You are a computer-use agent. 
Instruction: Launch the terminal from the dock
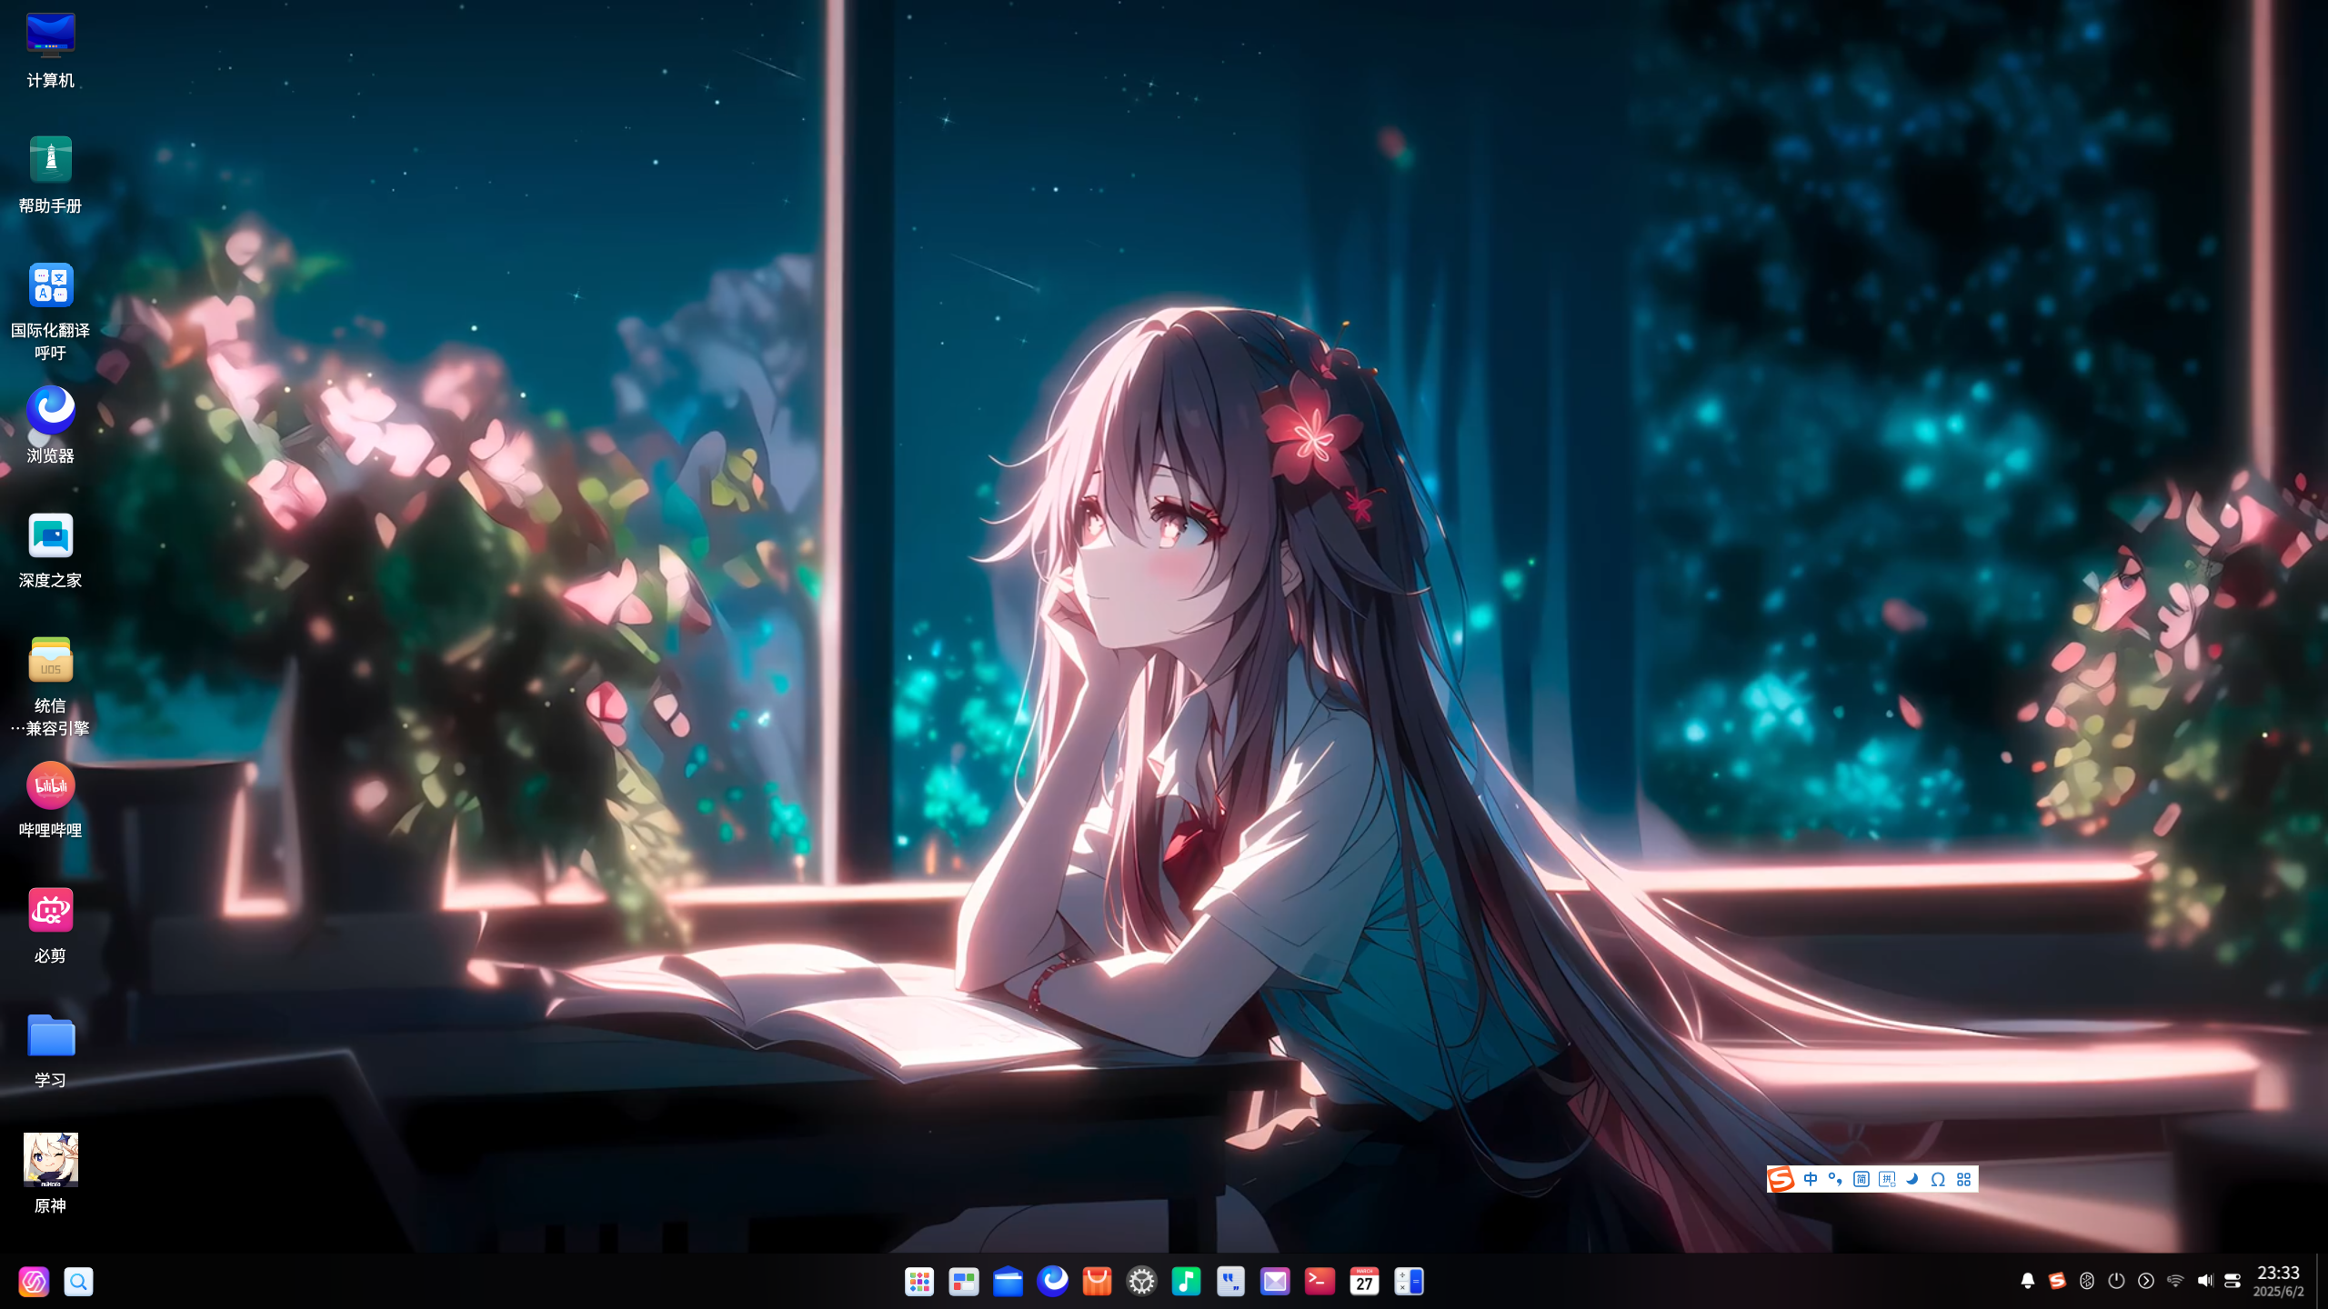tap(1320, 1282)
